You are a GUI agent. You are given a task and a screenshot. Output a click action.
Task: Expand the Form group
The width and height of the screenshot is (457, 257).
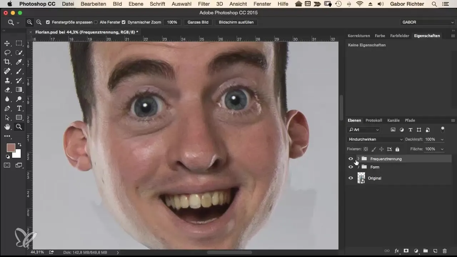click(358, 167)
